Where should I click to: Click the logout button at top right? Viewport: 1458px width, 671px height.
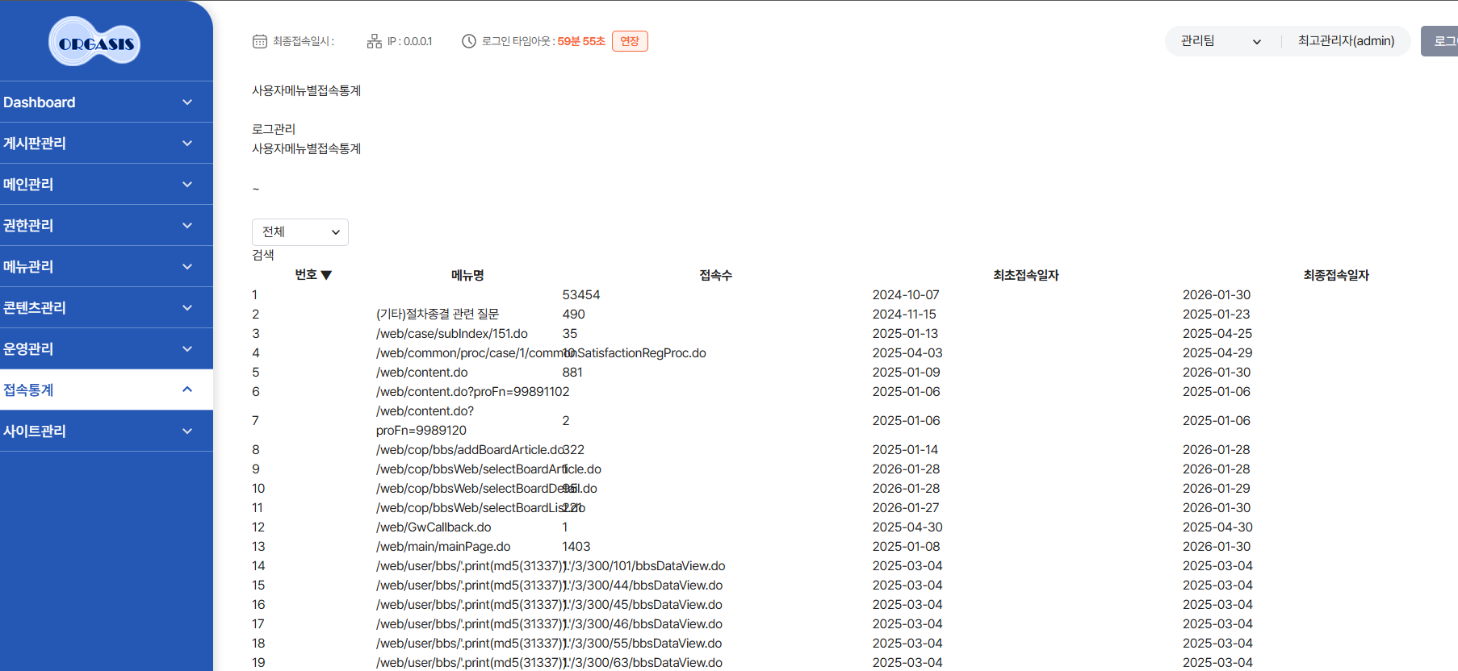click(x=1441, y=41)
